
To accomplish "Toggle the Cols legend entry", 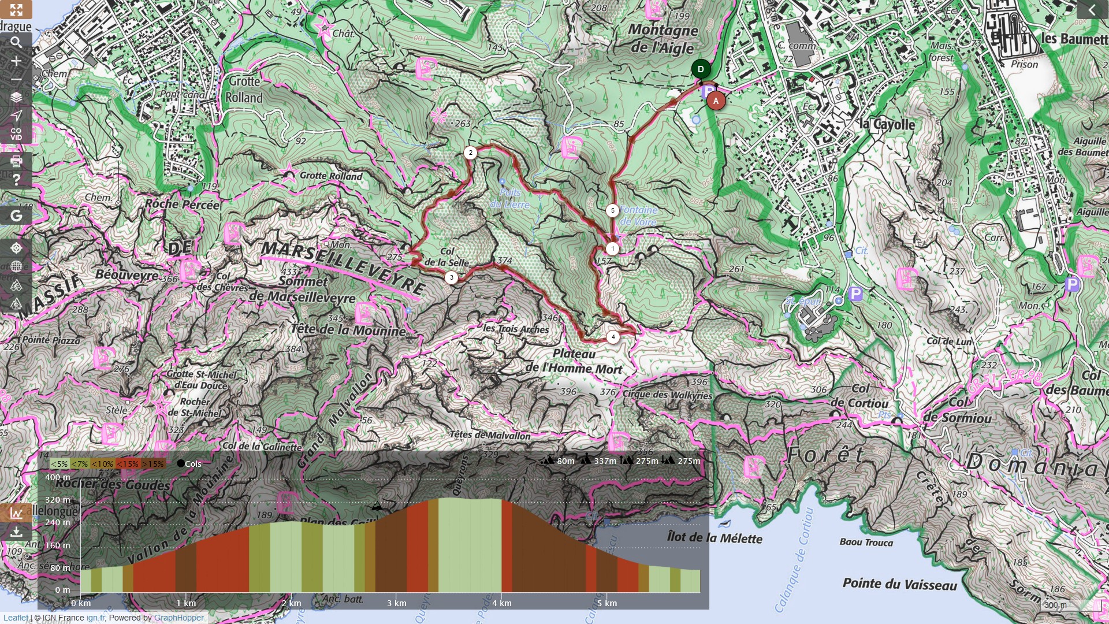I will (189, 464).
